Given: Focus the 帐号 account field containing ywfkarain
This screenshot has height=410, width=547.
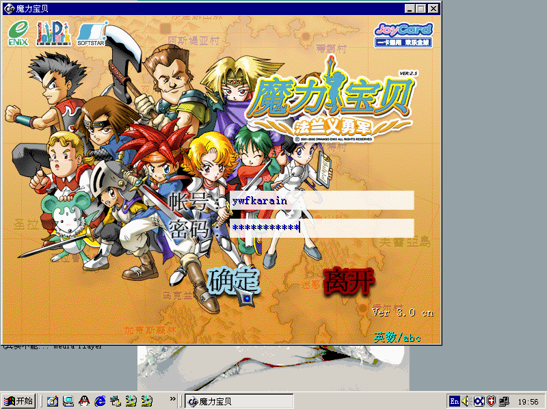Looking at the screenshot, I should 321,200.
